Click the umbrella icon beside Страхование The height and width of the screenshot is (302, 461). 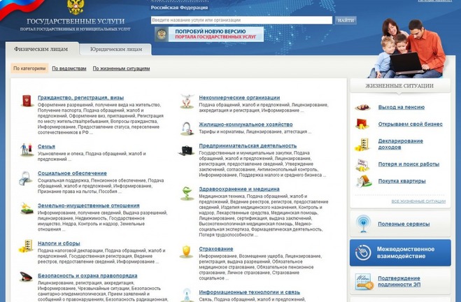click(x=187, y=250)
